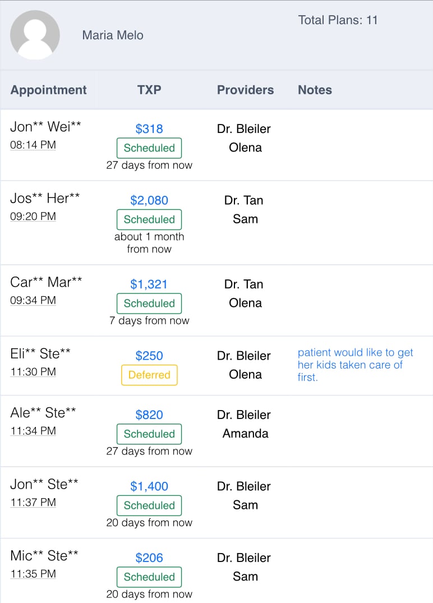
Task: Click the 08:14 PM appointment time
Action: 33,145
